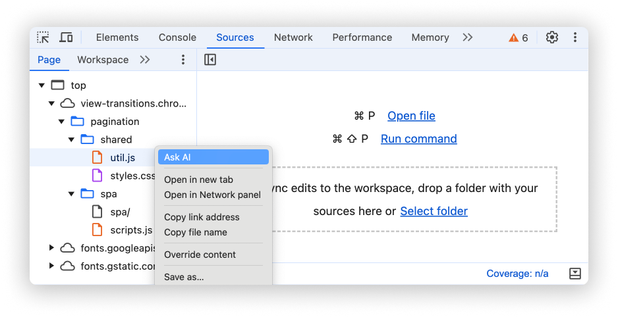Show more navigator tabs after Workspace
Screen dimensions: 618x317
pos(145,60)
